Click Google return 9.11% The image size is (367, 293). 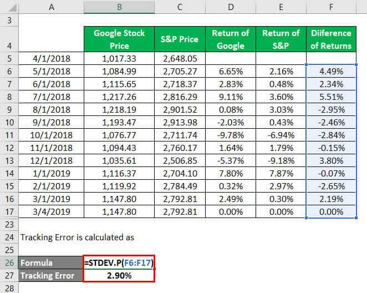click(231, 97)
